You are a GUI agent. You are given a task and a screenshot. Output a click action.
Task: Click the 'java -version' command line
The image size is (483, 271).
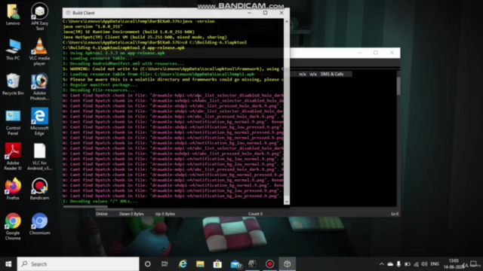coord(139,21)
